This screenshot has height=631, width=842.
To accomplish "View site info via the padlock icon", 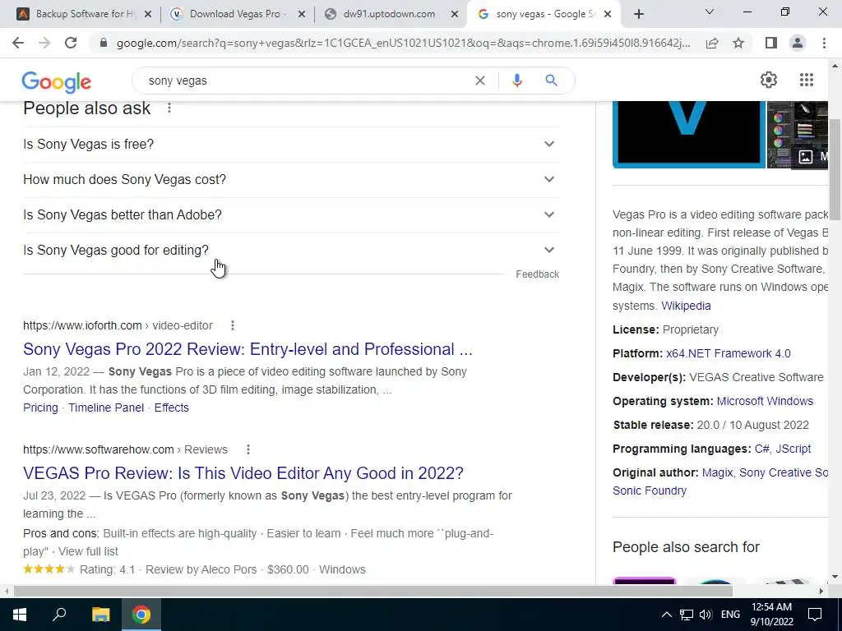I will point(103,43).
